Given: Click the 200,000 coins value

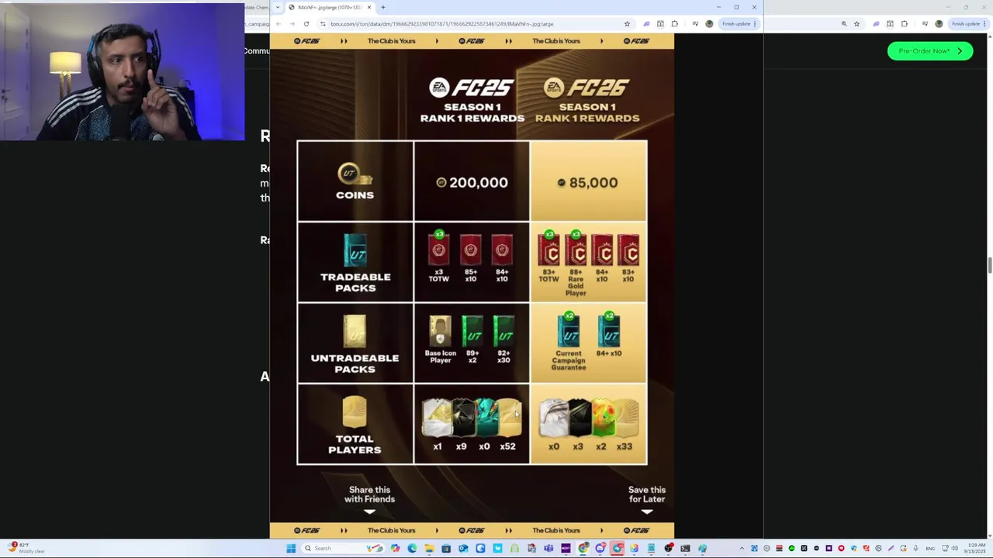Looking at the screenshot, I should click(472, 182).
